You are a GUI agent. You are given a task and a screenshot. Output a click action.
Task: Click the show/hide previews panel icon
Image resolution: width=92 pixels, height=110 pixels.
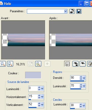[x=67, y=64]
